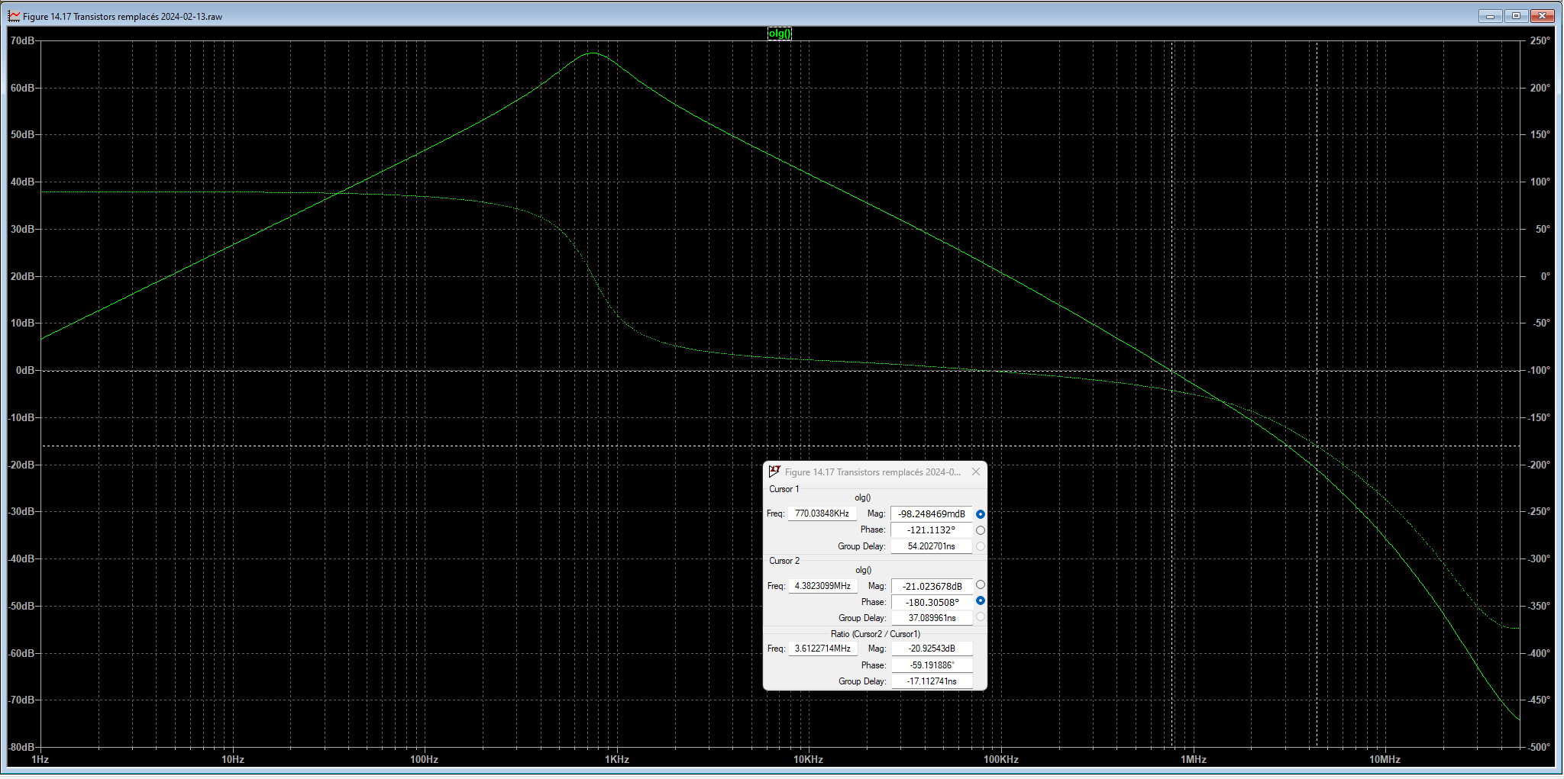The width and height of the screenshot is (1564, 779).
Task: Close the cursor readout dialog
Action: pos(975,472)
